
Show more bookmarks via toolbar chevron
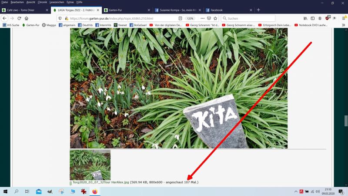(343, 25)
